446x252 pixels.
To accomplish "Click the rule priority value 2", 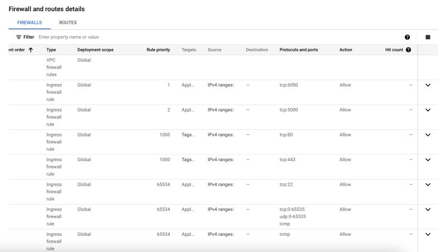I will (169, 110).
